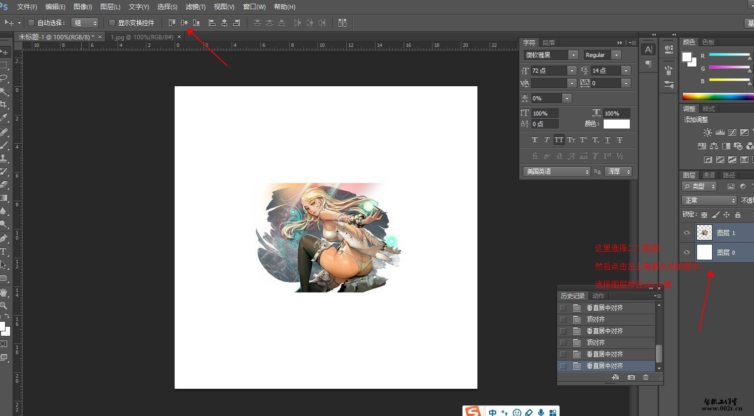Click the align horizontal centers icon

(x=224, y=23)
